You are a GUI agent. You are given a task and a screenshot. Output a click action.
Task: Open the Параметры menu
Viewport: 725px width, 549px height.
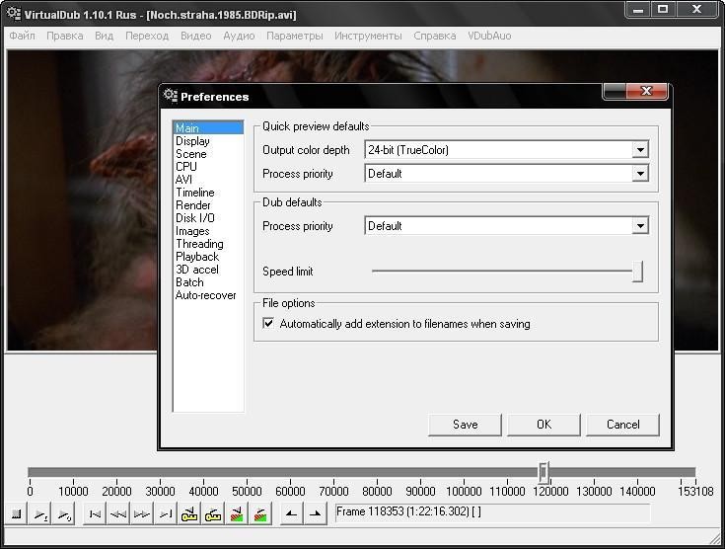tap(295, 36)
